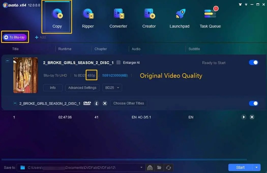Click the Save to folder path field
The height and width of the screenshot is (173, 267).
coord(81,168)
